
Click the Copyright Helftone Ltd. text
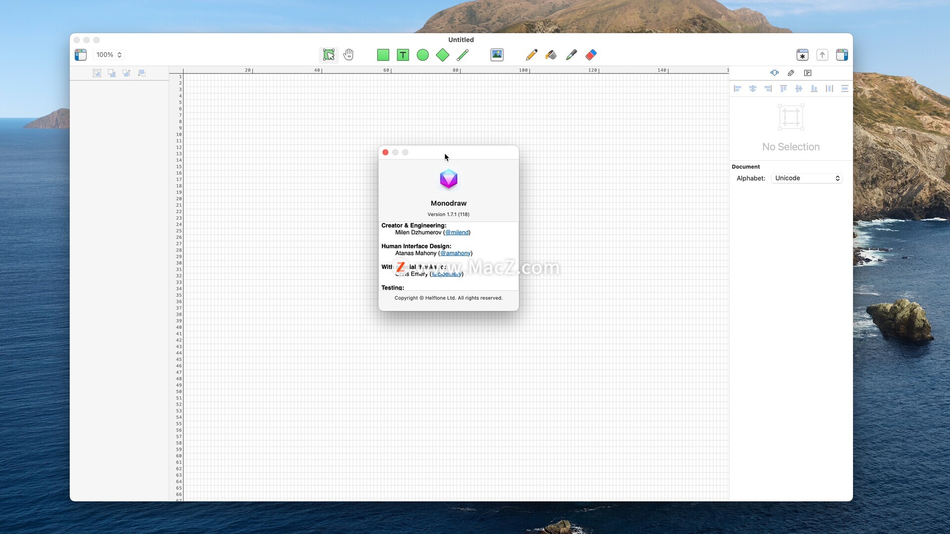449,298
